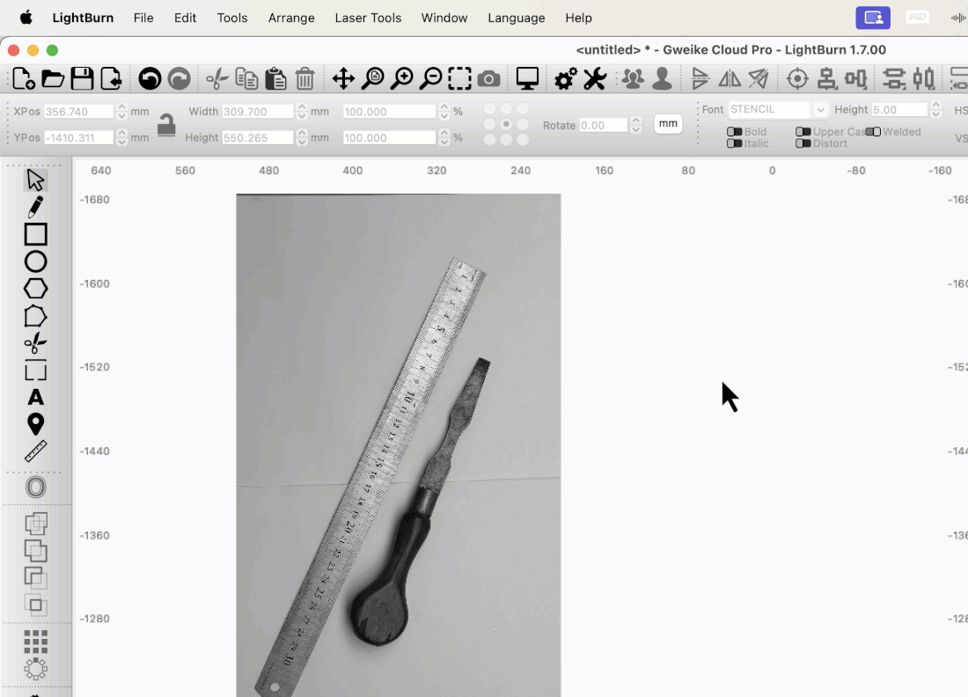Activate the Rectangle drawing tool

pyautogui.click(x=35, y=234)
